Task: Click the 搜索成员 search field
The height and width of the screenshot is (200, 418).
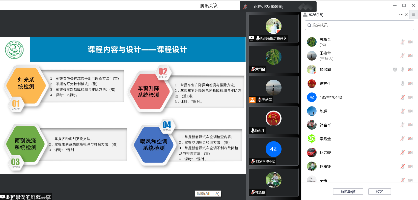Action: pos(359,25)
